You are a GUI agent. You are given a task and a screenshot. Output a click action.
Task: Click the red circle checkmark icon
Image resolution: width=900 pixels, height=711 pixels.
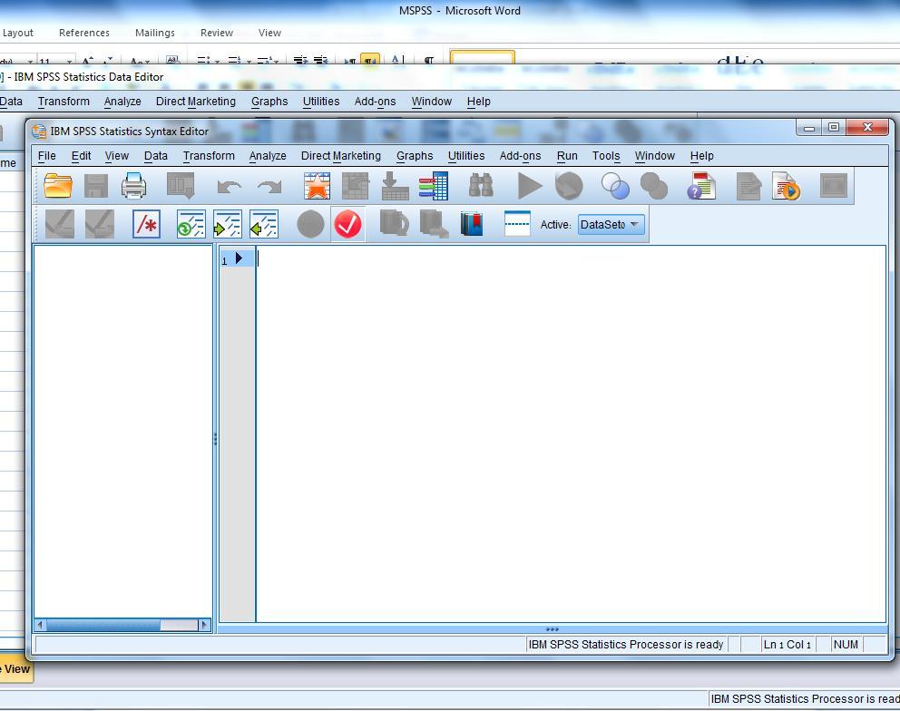tap(347, 224)
